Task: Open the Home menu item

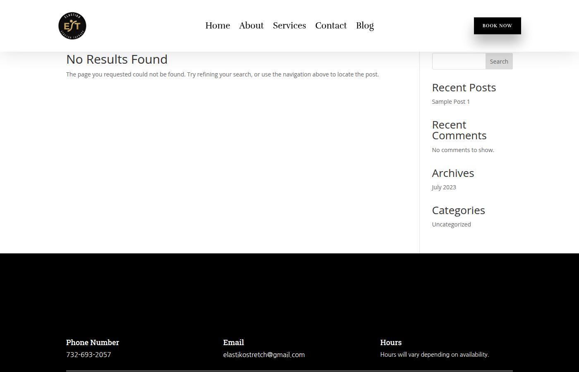Action: coord(218,26)
